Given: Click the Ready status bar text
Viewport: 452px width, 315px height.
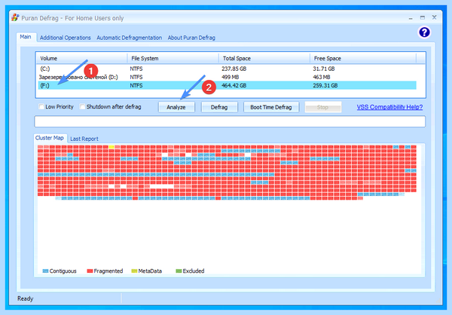Looking at the screenshot, I should click(26, 298).
